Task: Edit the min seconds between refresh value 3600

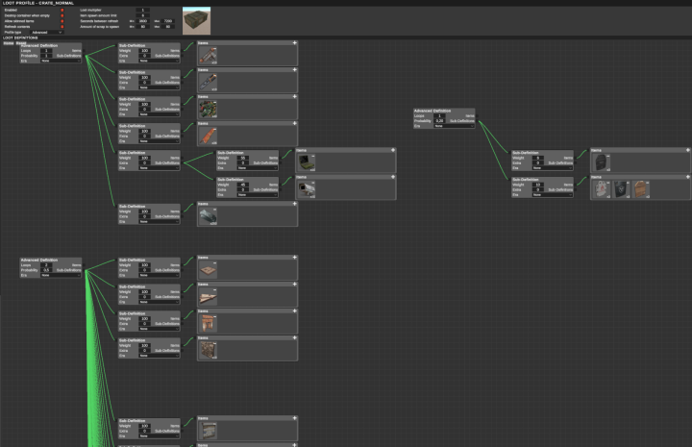Action: pos(143,21)
